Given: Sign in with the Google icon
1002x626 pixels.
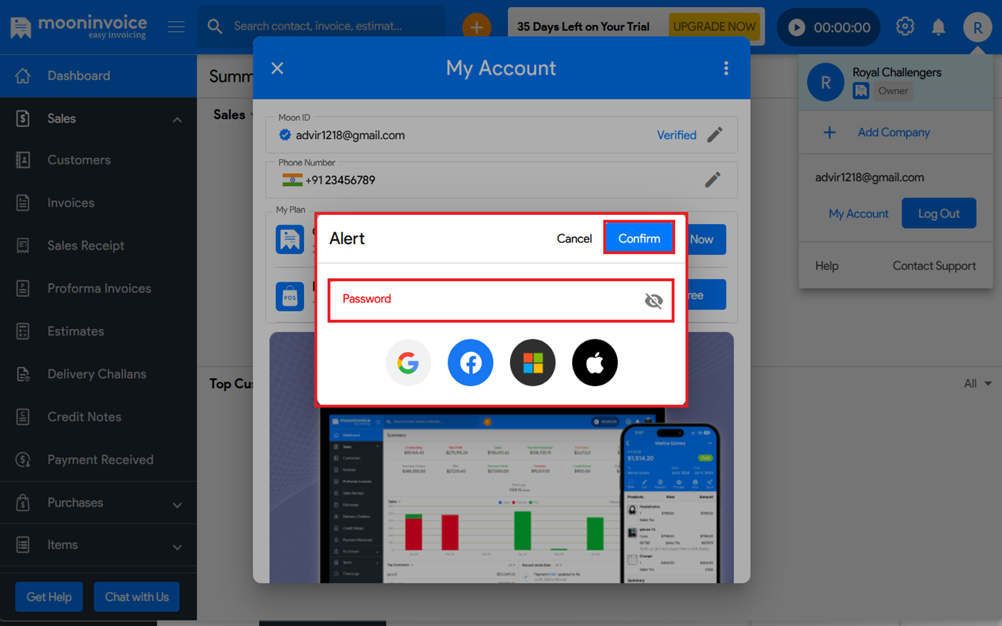Looking at the screenshot, I should 408,362.
